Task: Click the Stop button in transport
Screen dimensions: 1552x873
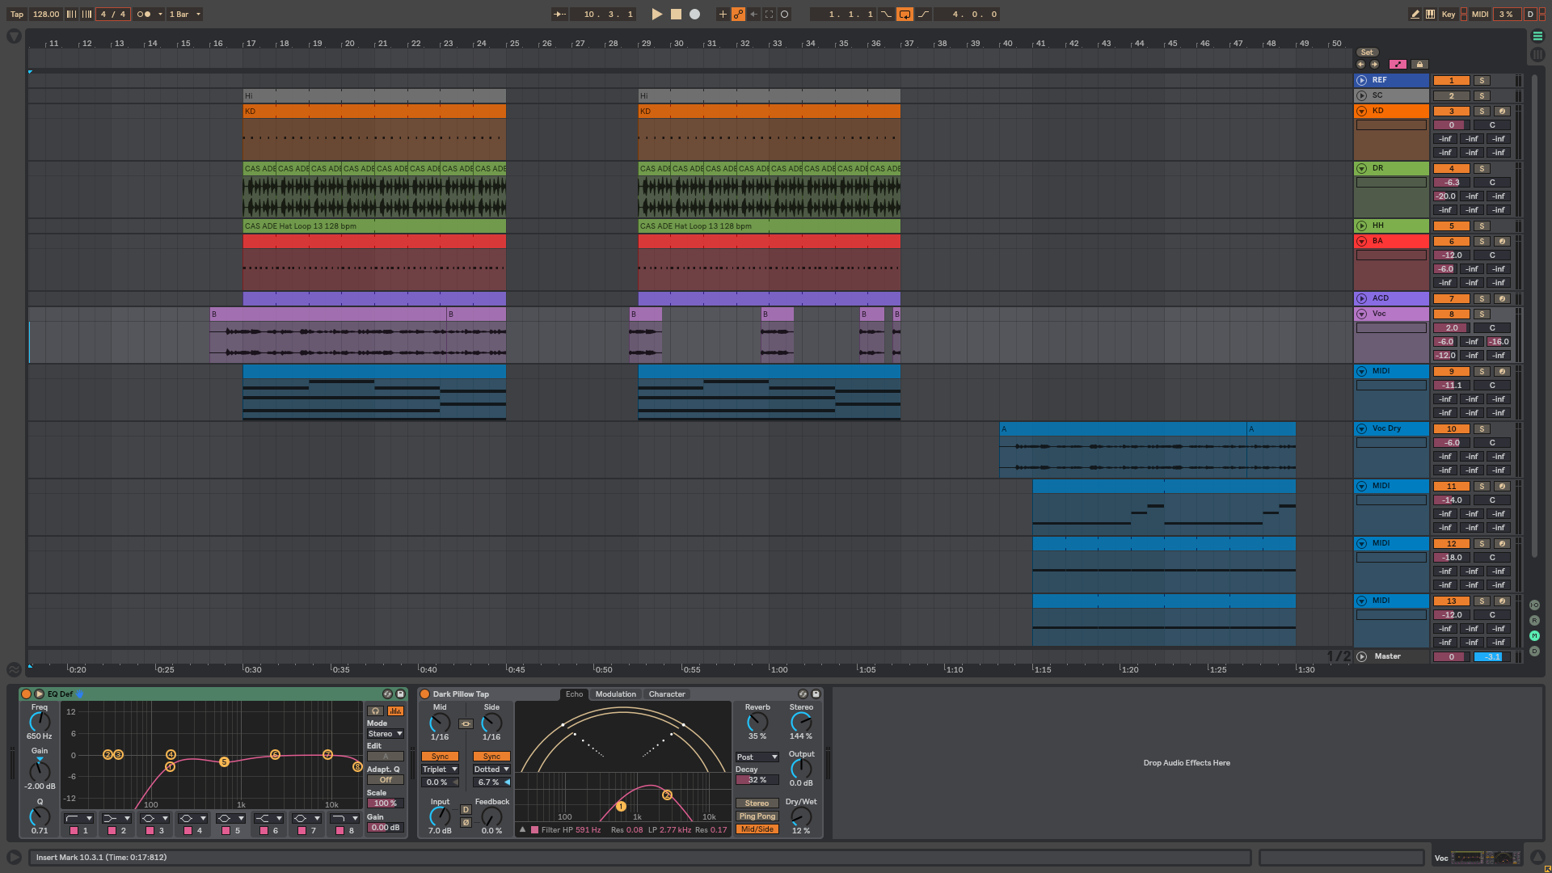Action: point(676,14)
